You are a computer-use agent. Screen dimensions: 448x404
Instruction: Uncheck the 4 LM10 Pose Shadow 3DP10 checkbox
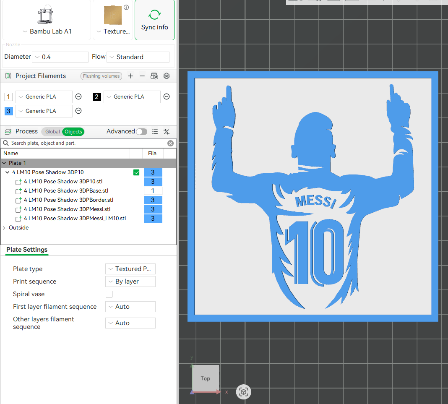click(x=136, y=172)
